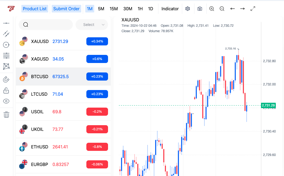Viewport: 284px width, 176px height.
Task: Open the Indicator menu
Action: [x=170, y=9]
